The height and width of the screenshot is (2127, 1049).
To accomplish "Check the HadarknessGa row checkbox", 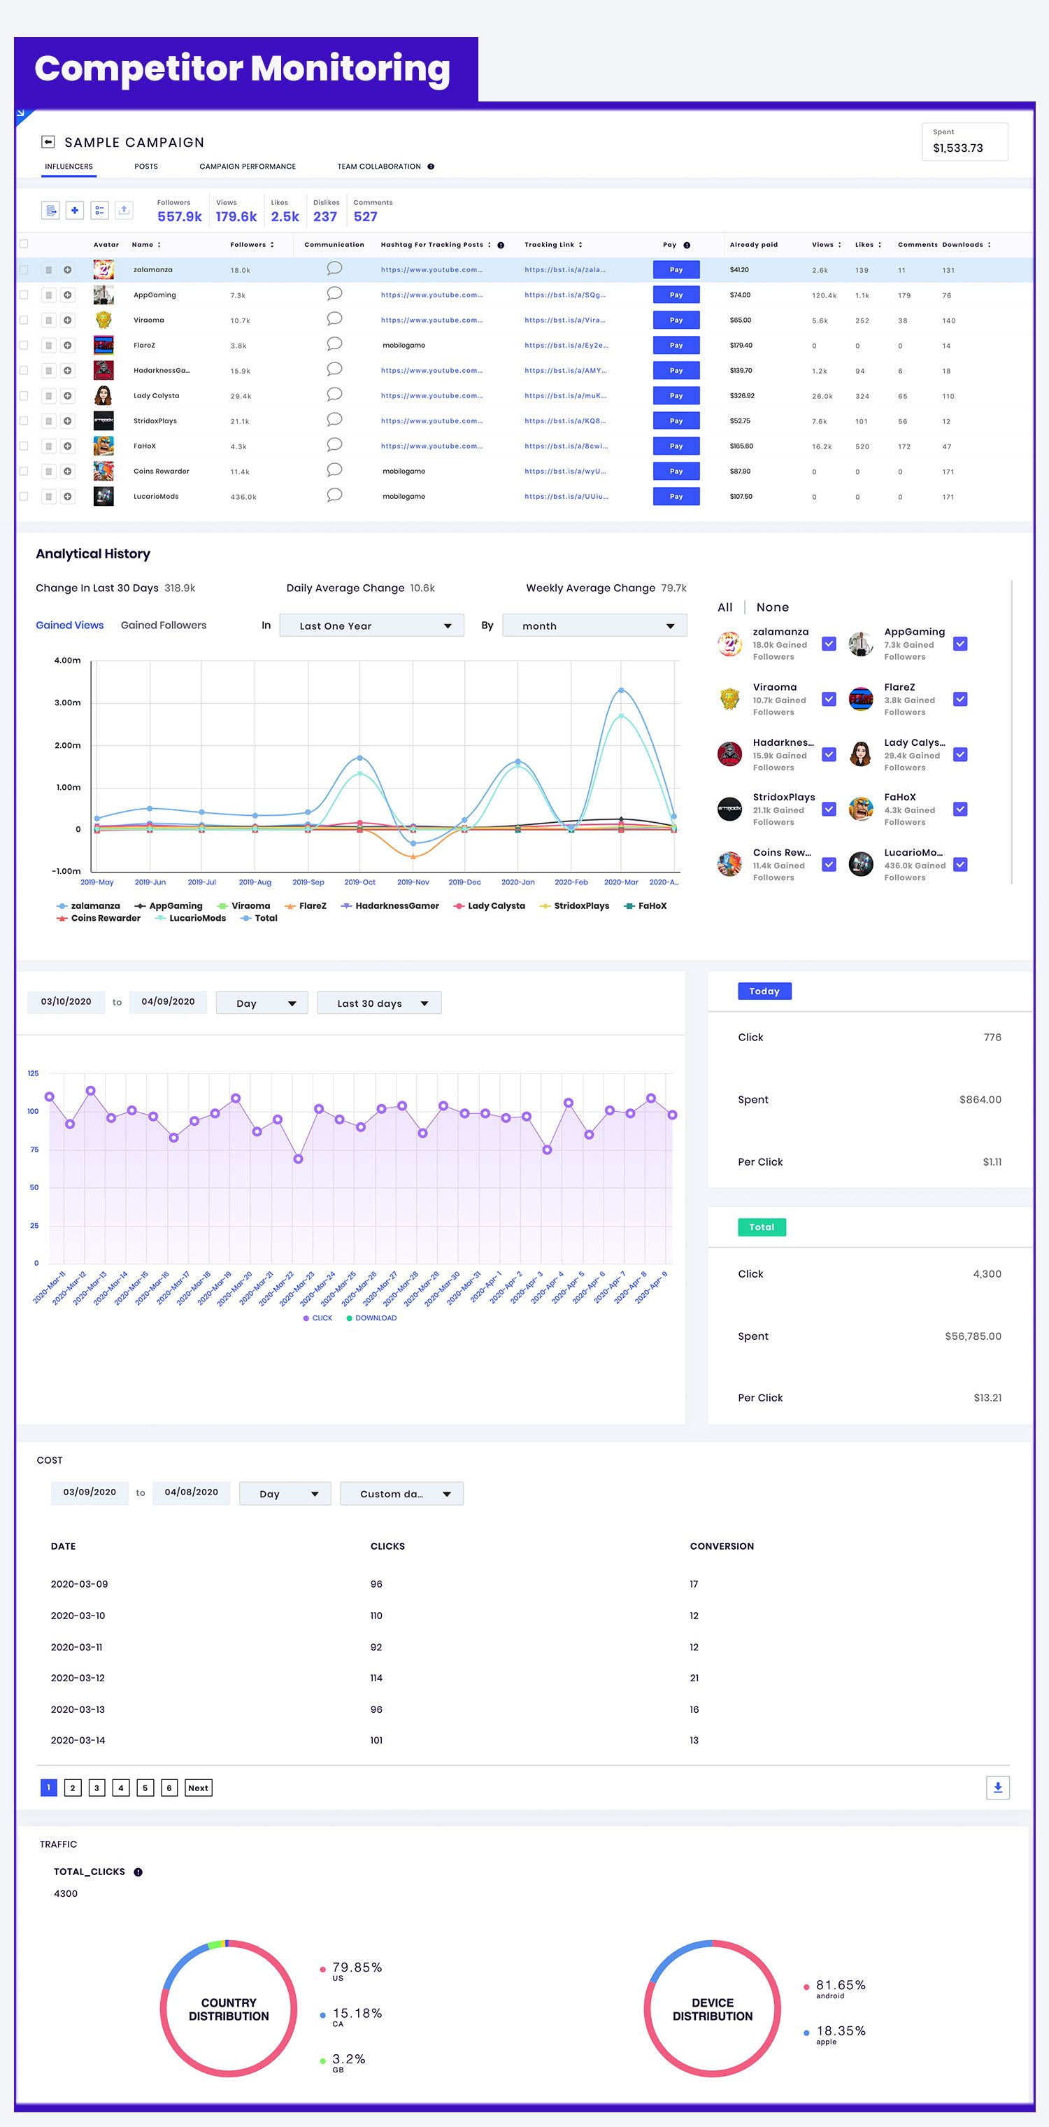I will coord(24,371).
